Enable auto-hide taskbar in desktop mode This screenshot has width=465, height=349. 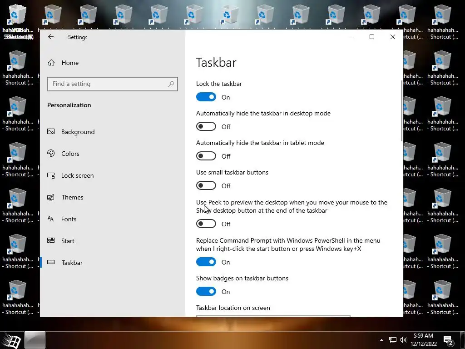(x=206, y=127)
